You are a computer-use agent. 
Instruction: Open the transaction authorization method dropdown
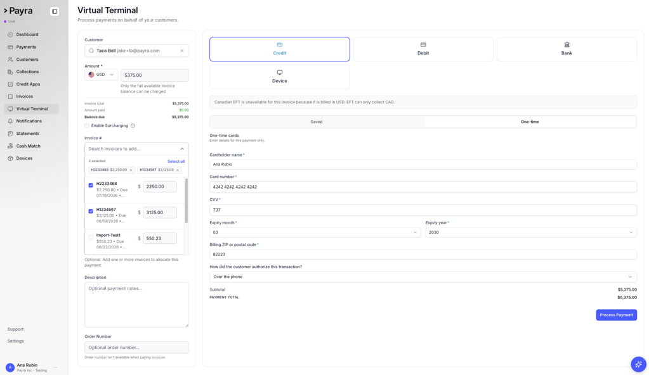(x=423, y=277)
